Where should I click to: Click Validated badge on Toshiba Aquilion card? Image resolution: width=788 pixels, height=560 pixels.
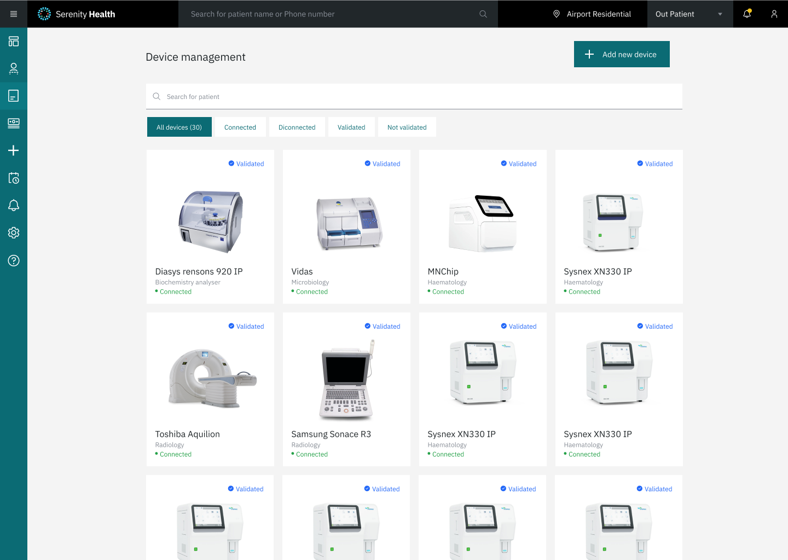(246, 326)
